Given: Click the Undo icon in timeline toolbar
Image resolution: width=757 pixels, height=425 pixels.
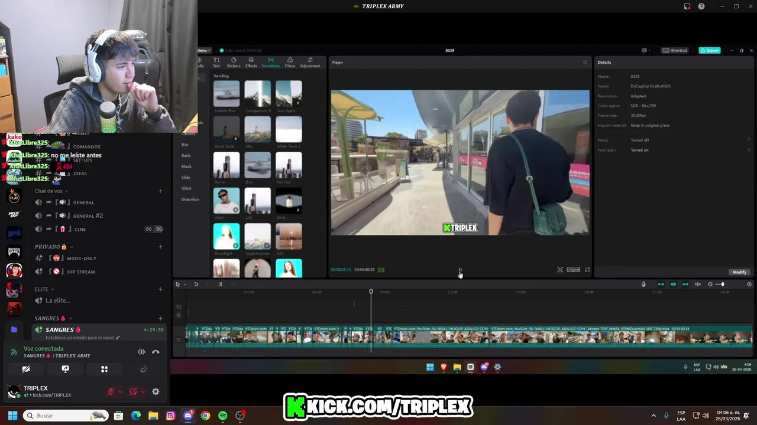Looking at the screenshot, I should 196,285.
